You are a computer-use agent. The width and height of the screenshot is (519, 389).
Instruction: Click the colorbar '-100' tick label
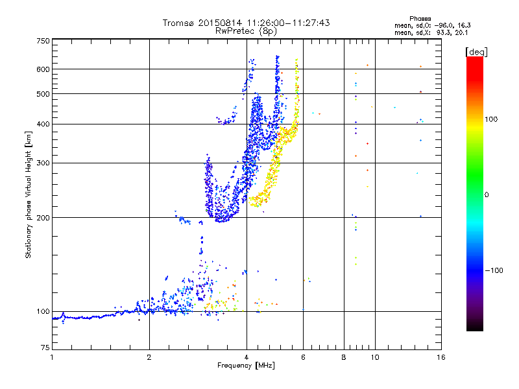494,270
